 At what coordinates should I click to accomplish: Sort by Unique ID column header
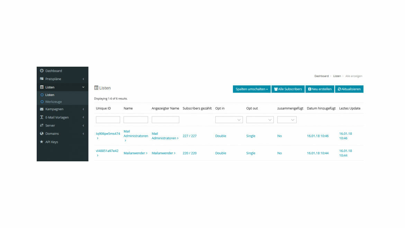click(x=103, y=108)
